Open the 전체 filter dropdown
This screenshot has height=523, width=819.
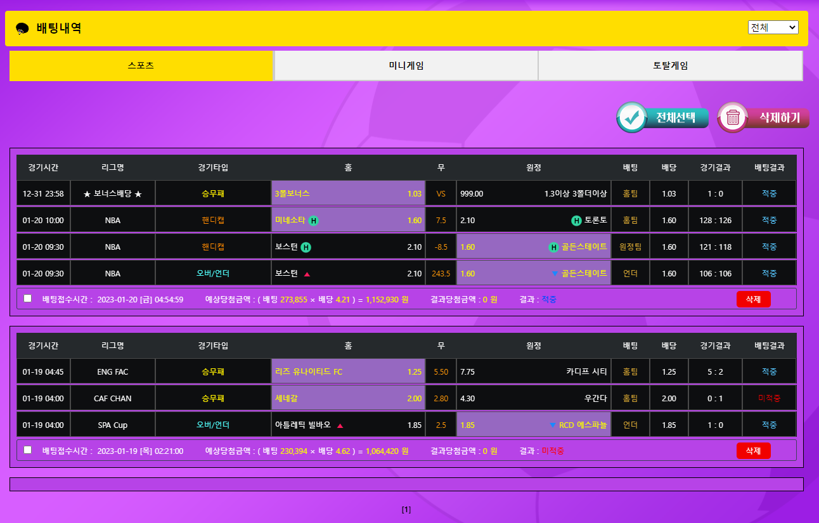point(773,27)
